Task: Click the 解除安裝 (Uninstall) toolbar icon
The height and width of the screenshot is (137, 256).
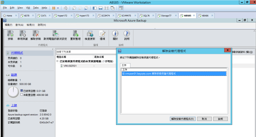Action: pos(35,34)
